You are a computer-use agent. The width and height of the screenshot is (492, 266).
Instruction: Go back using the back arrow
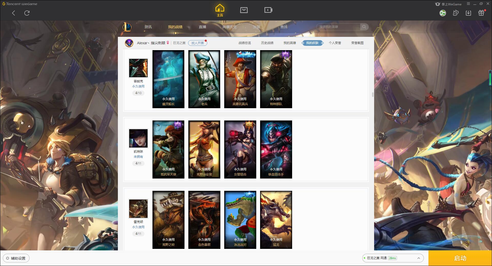click(14, 13)
